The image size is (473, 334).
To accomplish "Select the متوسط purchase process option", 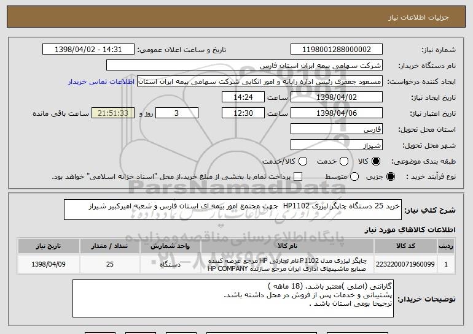I will click(354, 176).
